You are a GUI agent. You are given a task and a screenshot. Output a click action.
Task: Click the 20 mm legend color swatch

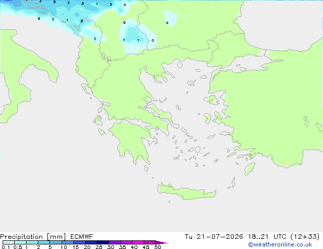pos(91,242)
